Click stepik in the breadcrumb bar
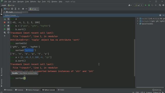 4,5
